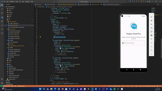The width and height of the screenshot is (162, 91).
Task: Click emulator volume down button
Action: click(151, 24)
